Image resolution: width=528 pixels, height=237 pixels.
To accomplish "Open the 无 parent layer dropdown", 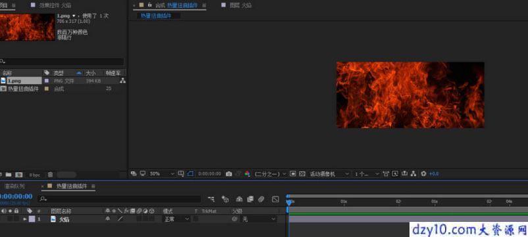I will (x=259, y=219).
